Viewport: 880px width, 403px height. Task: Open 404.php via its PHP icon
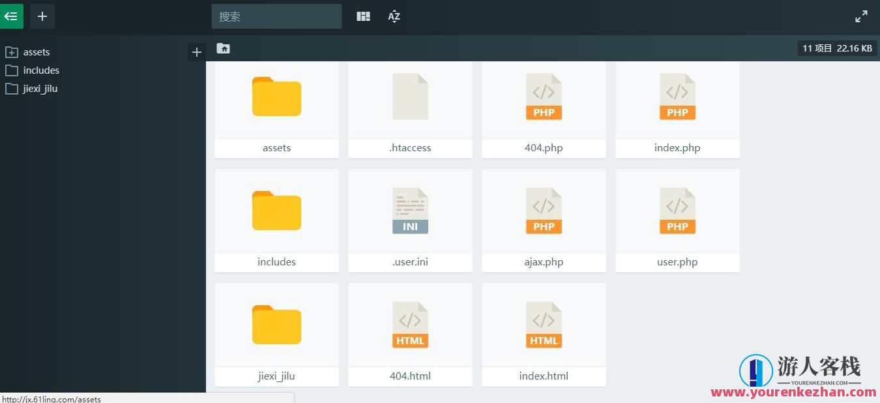[x=544, y=97]
